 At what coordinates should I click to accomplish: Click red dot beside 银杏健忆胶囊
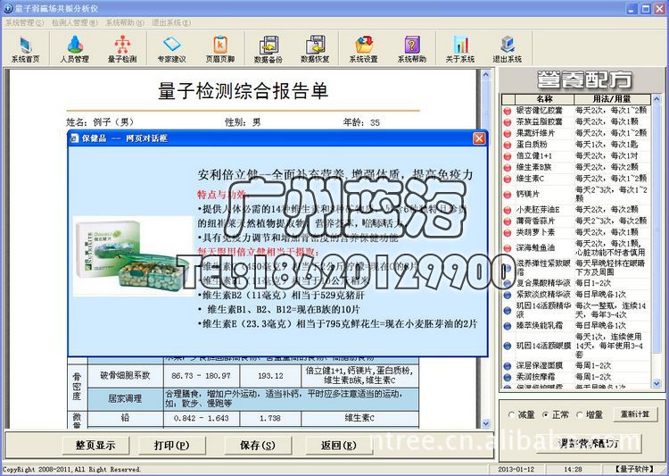point(508,111)
